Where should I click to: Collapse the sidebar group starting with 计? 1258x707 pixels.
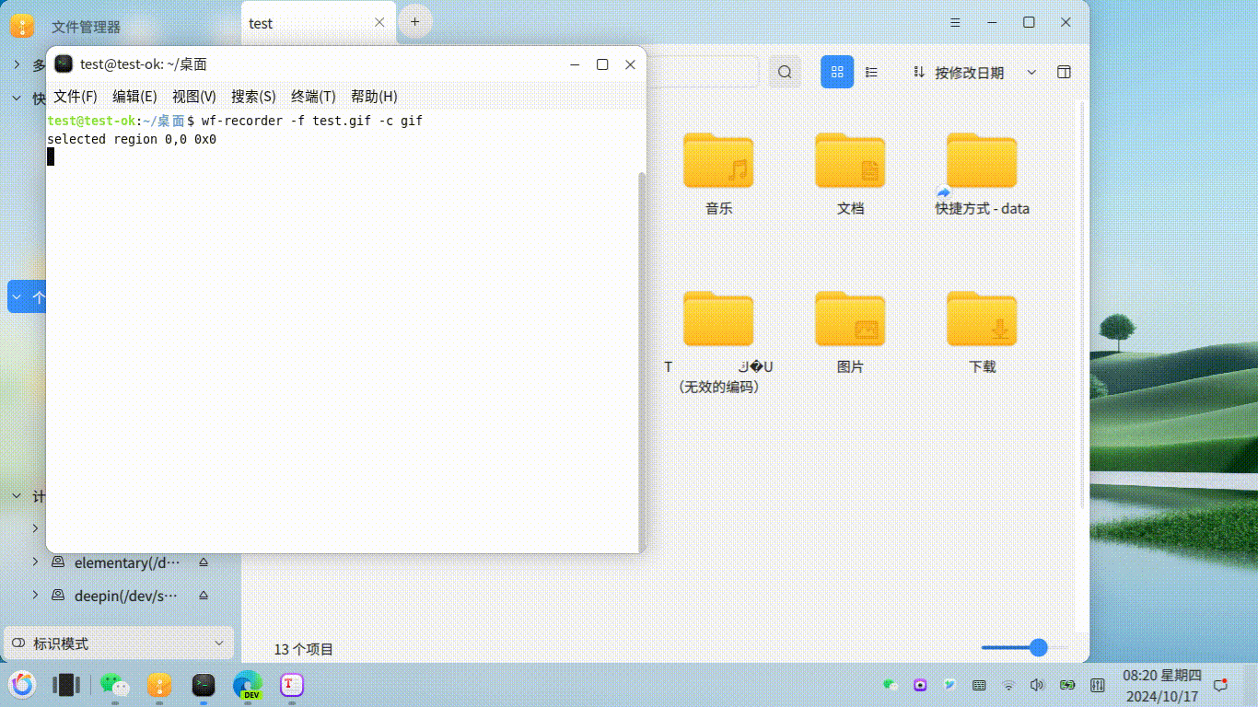coord(16,496)
